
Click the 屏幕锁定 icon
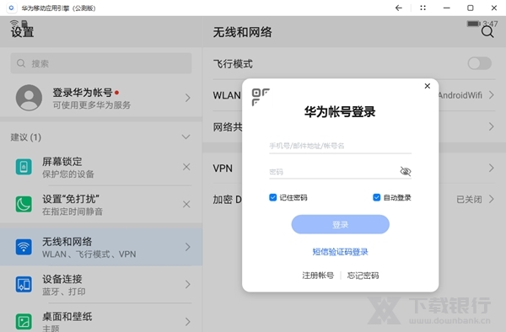pos(24,167)
